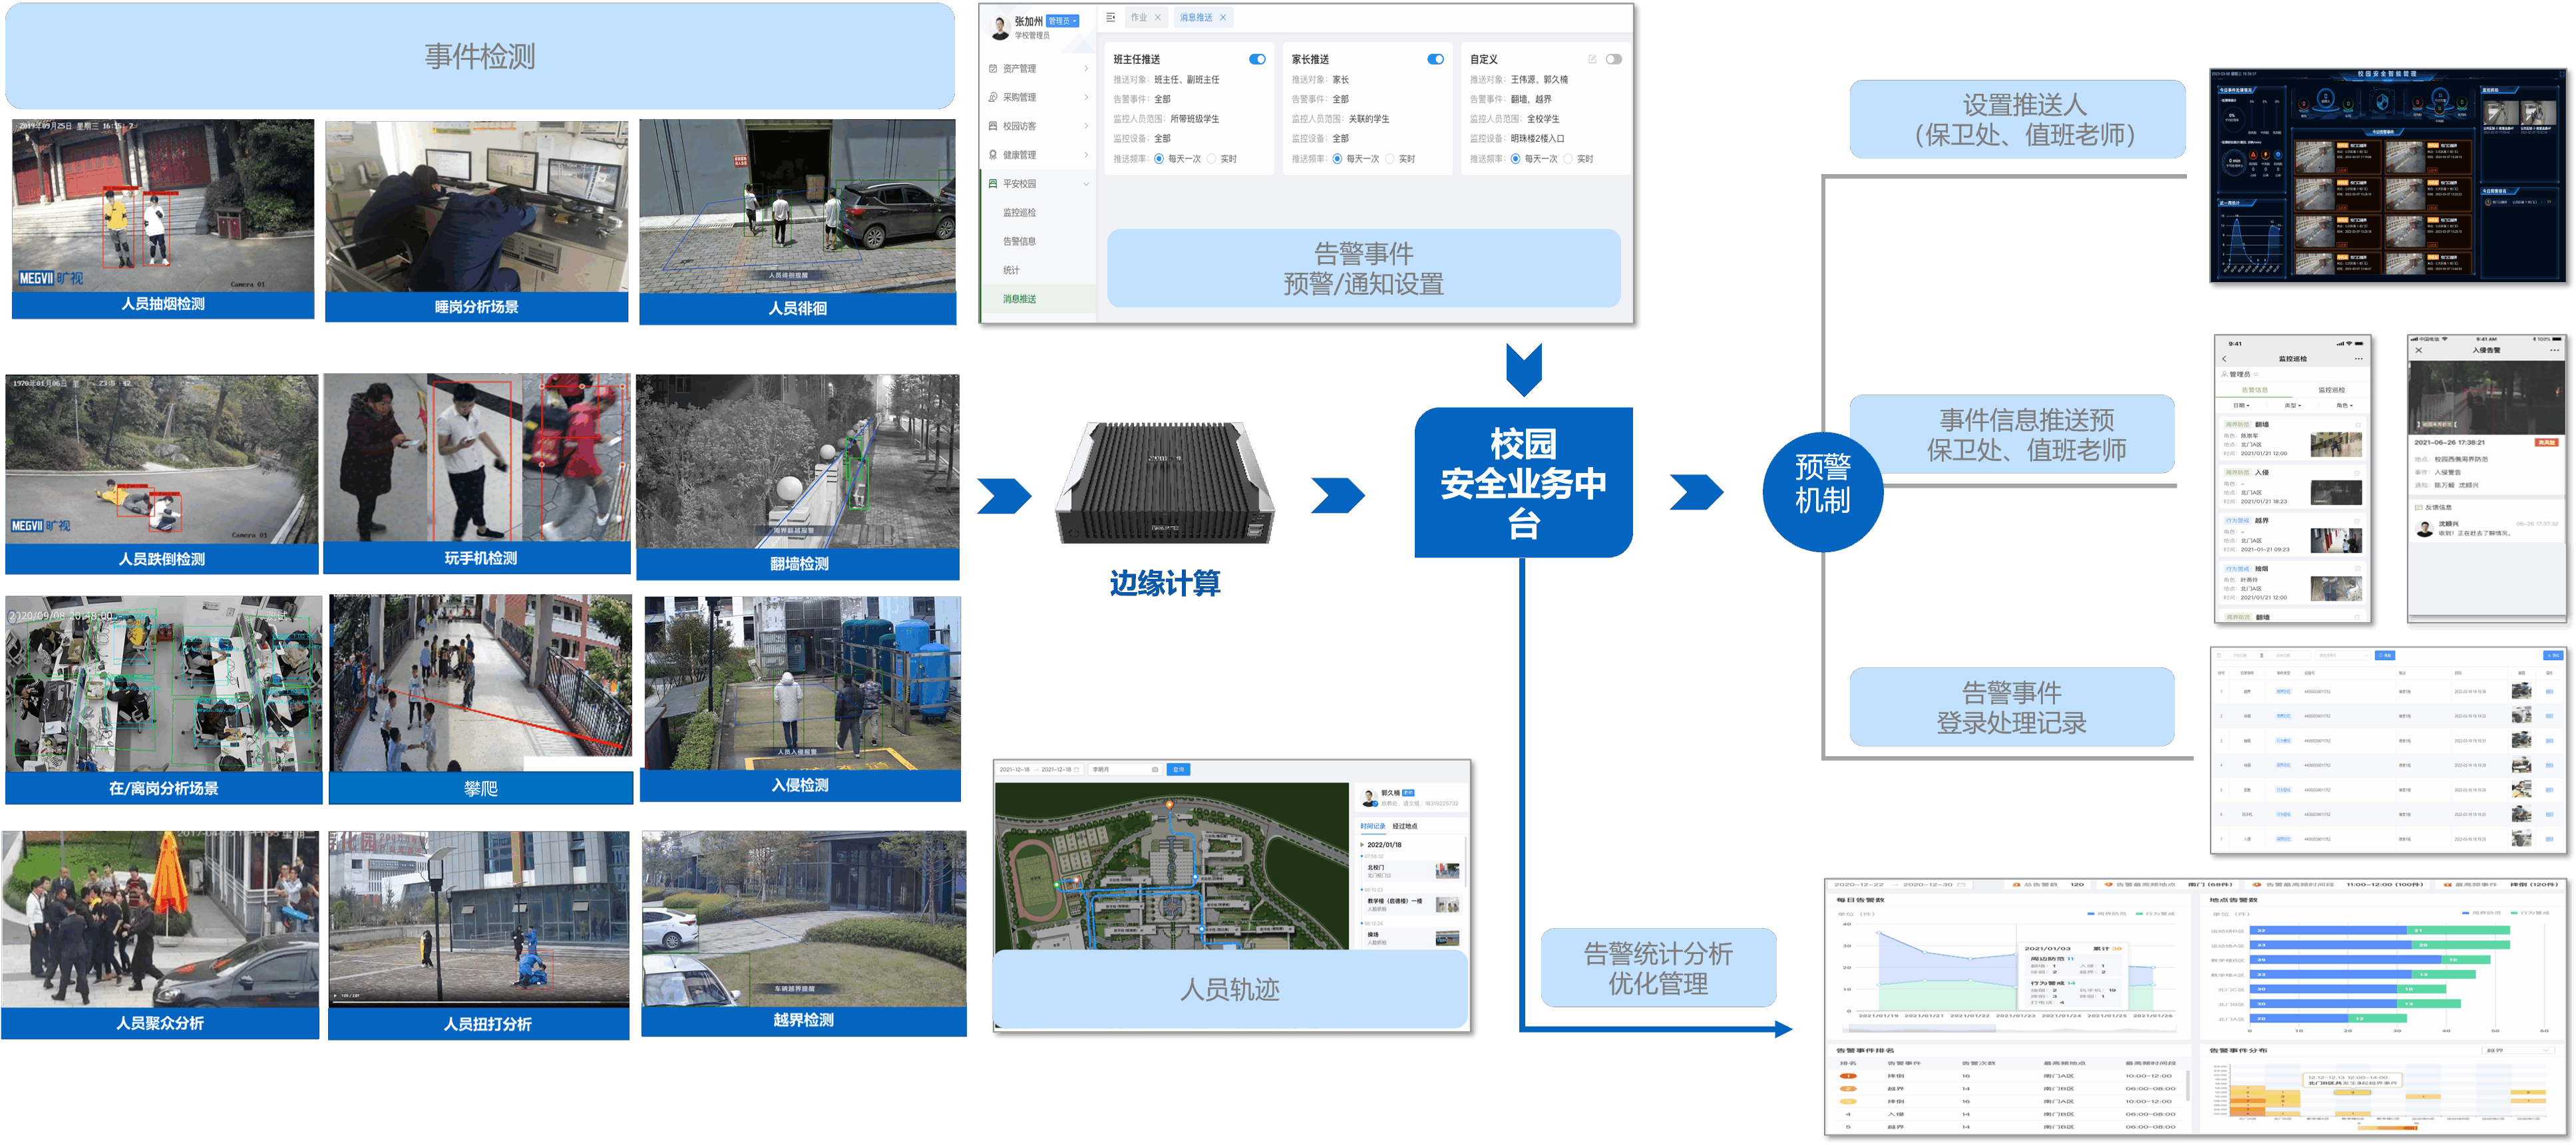2576x1145 pixels.
Task: Close the 消息推送 tab with its X
Action: [1222, 18]
